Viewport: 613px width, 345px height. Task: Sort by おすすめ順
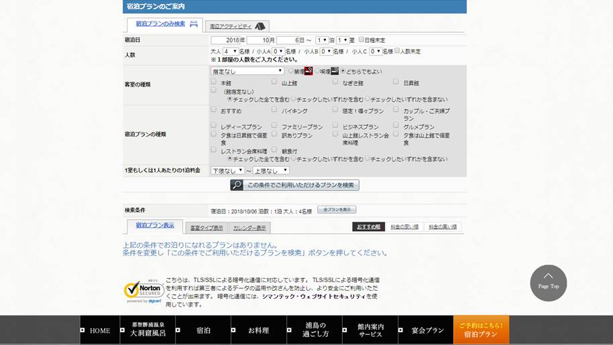click(x=369, y=226)
